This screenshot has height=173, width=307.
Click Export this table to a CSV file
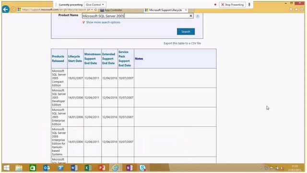coord(182,43)
